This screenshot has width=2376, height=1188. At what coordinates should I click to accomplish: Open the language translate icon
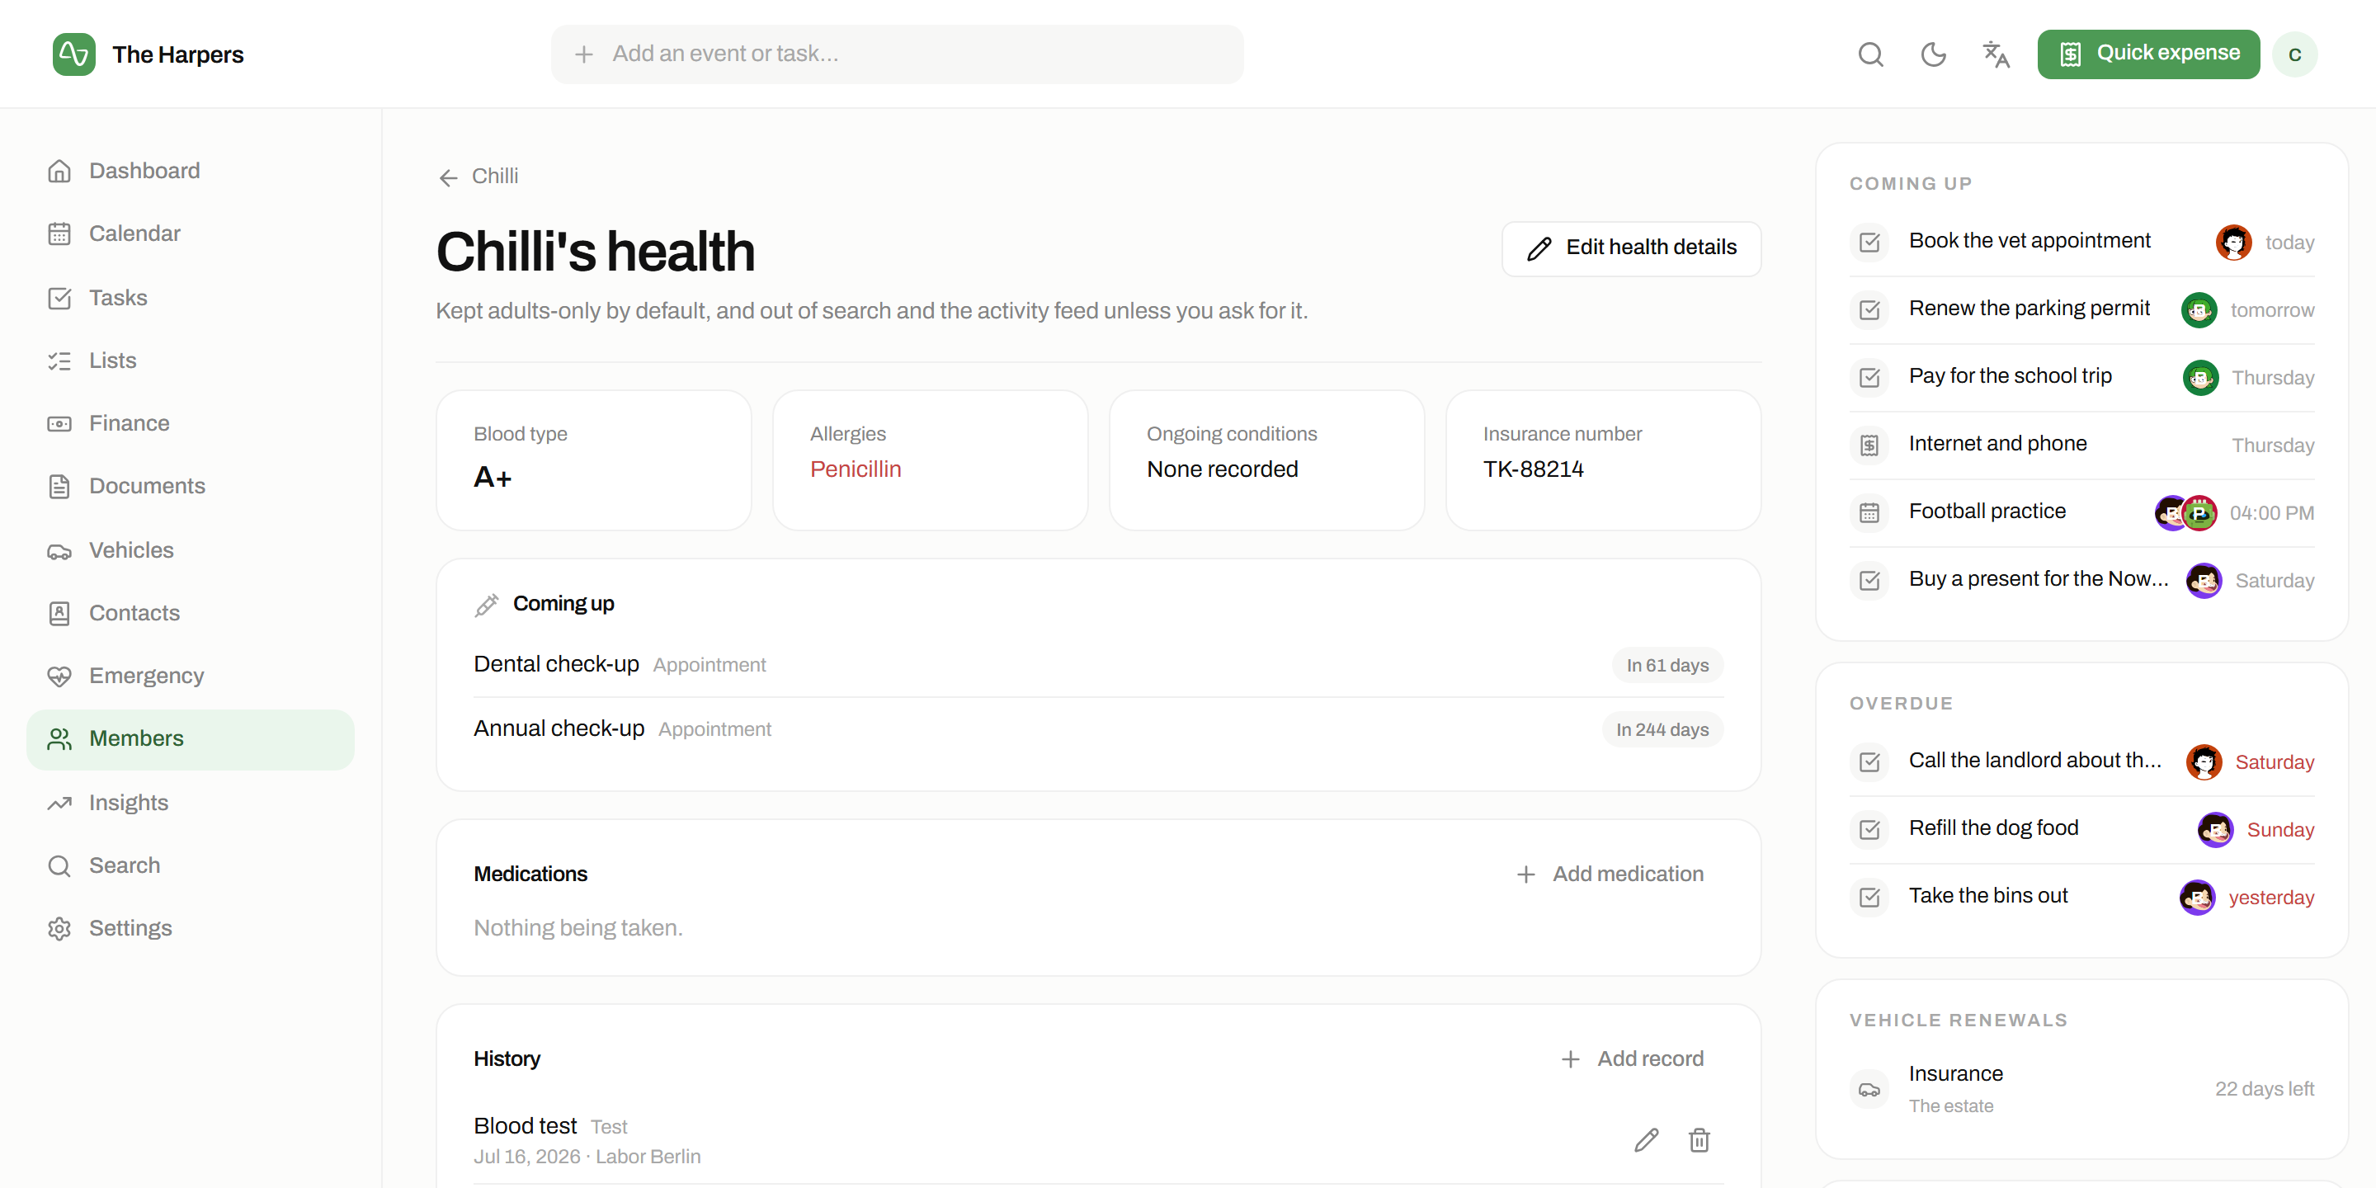coord(1996,54)
